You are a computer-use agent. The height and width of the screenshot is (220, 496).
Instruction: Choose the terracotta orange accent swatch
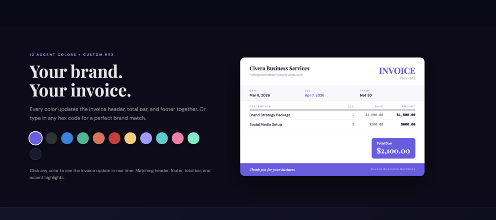[99, 138]
